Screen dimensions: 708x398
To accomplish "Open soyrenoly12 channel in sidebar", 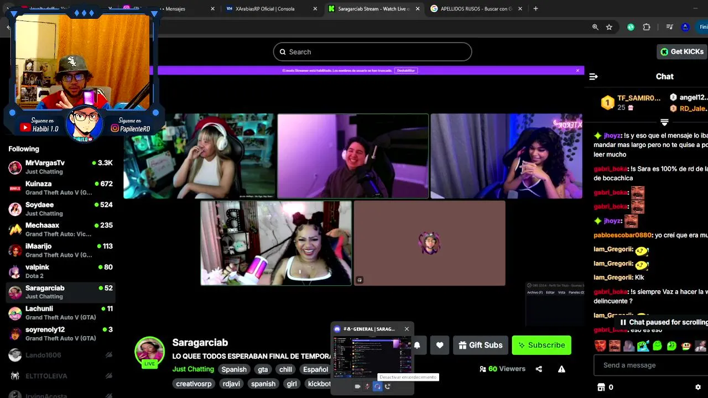I will [x=61, y=334].
